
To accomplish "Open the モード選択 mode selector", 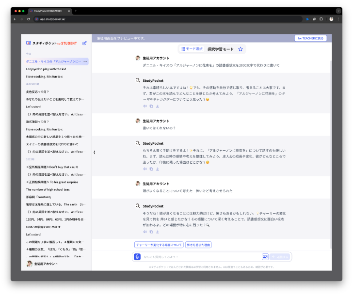I will [192, 49].
